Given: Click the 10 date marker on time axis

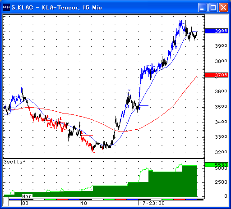Looking at the screenshot, I should coord(84,203).
